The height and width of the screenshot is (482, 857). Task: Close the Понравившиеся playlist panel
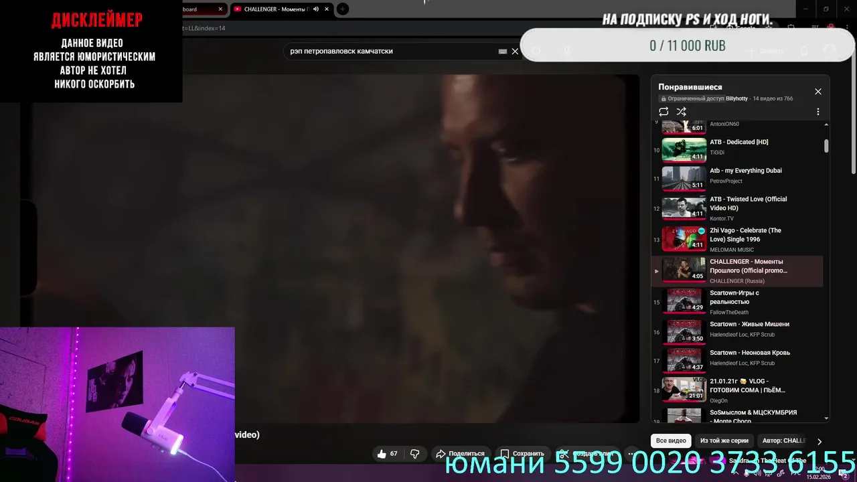tap(817, 92)
